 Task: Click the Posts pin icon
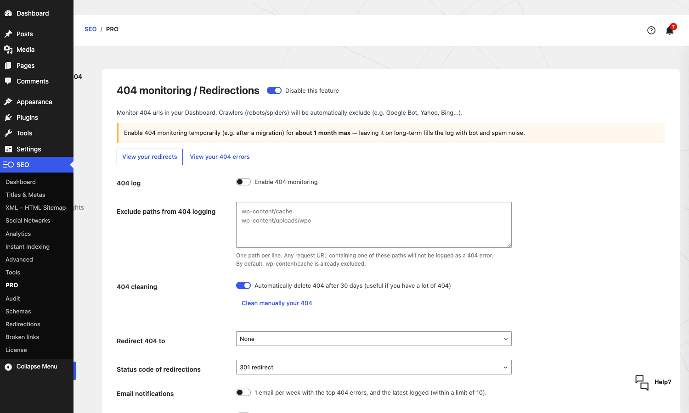click(8, 34)
